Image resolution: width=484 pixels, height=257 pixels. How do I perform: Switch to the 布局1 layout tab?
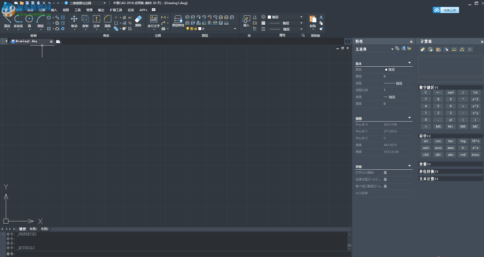33,229
